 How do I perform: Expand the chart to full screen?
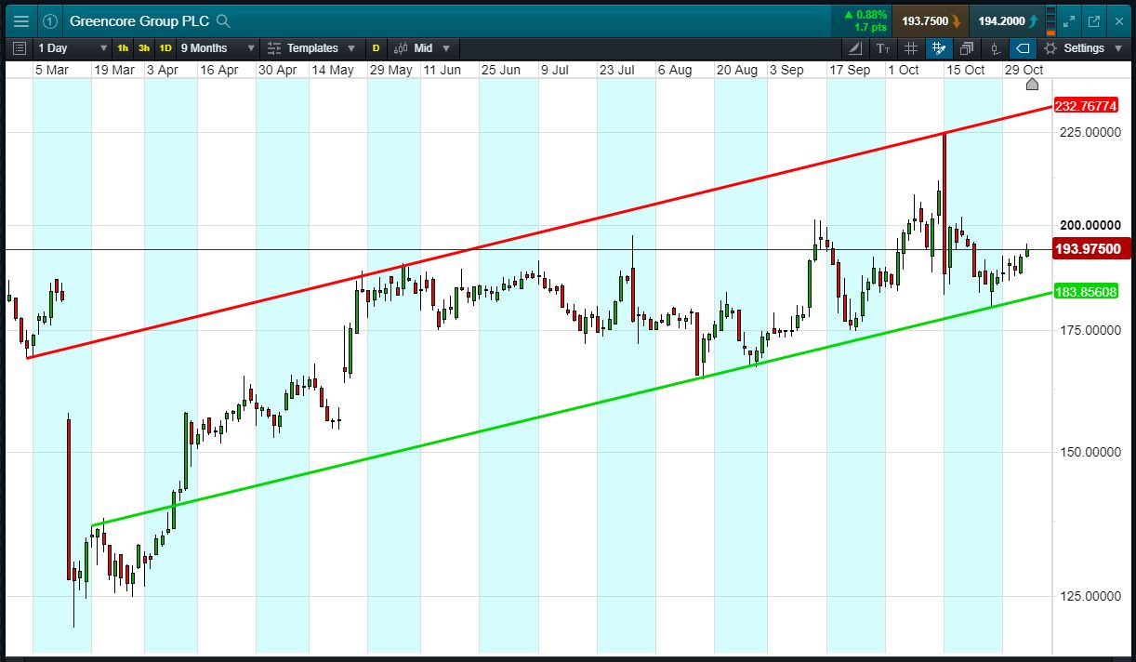(1070, 20)
